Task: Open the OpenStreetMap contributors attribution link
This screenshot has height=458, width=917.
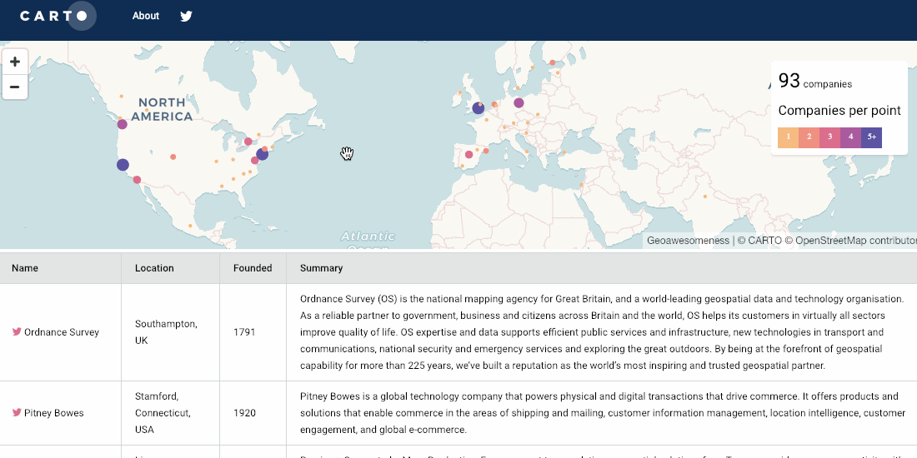Action: 855,241
